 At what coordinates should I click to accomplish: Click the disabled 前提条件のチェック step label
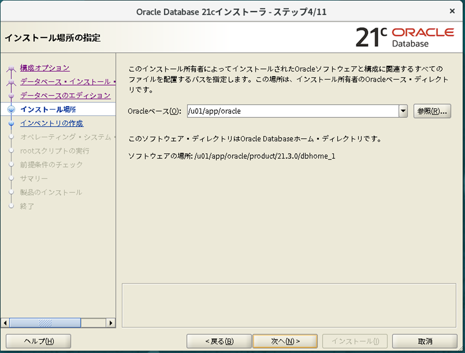click(x=51, y=165)
